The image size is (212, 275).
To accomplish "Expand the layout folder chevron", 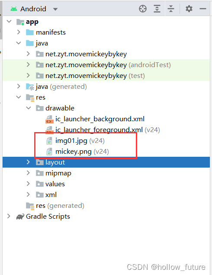I will tap(28, 162).
